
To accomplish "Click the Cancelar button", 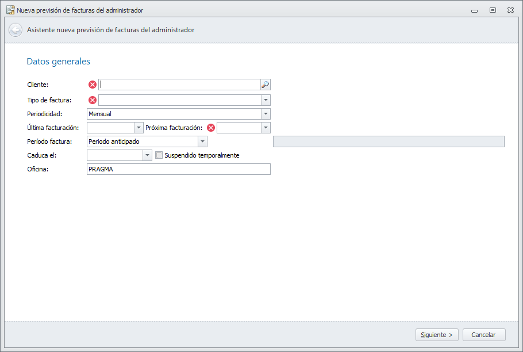I will pos(483,335).
